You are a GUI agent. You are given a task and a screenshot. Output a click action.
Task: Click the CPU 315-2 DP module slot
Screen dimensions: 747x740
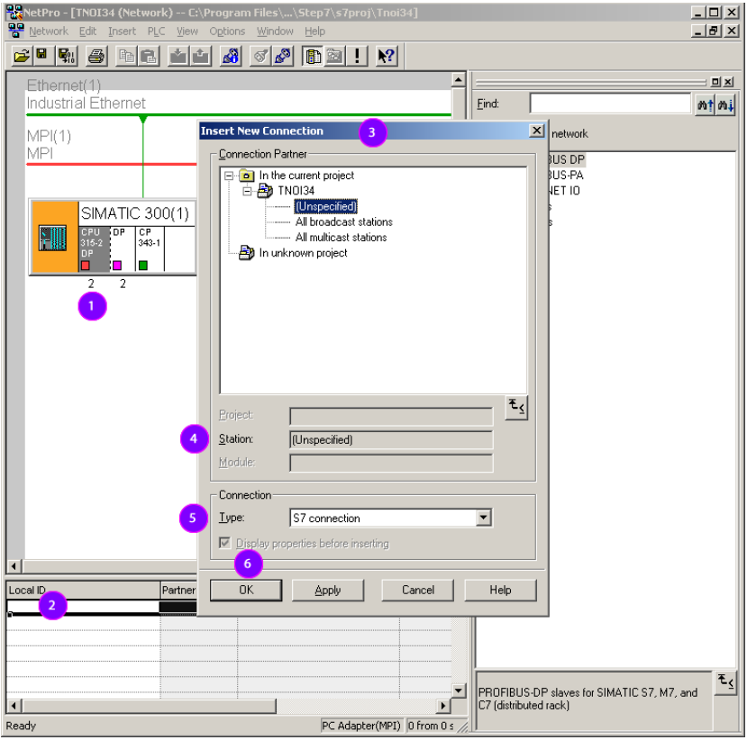(x=95, y=248)
